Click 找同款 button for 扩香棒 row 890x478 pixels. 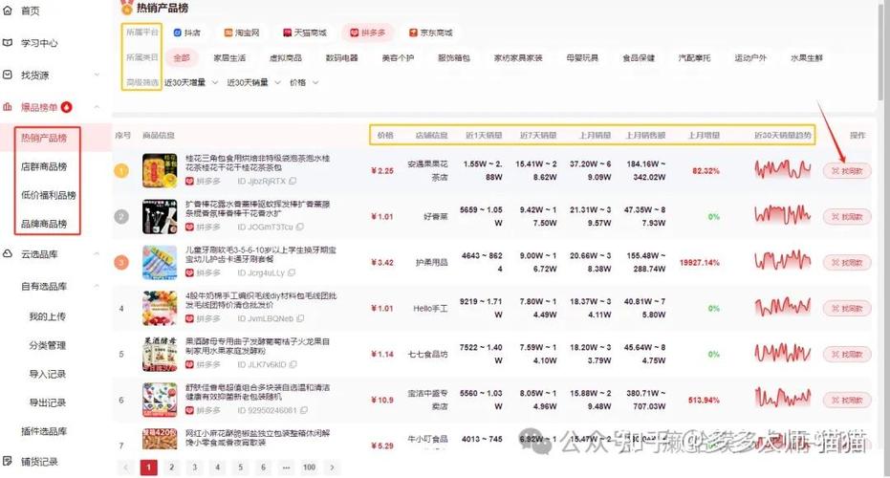(847, 217)
